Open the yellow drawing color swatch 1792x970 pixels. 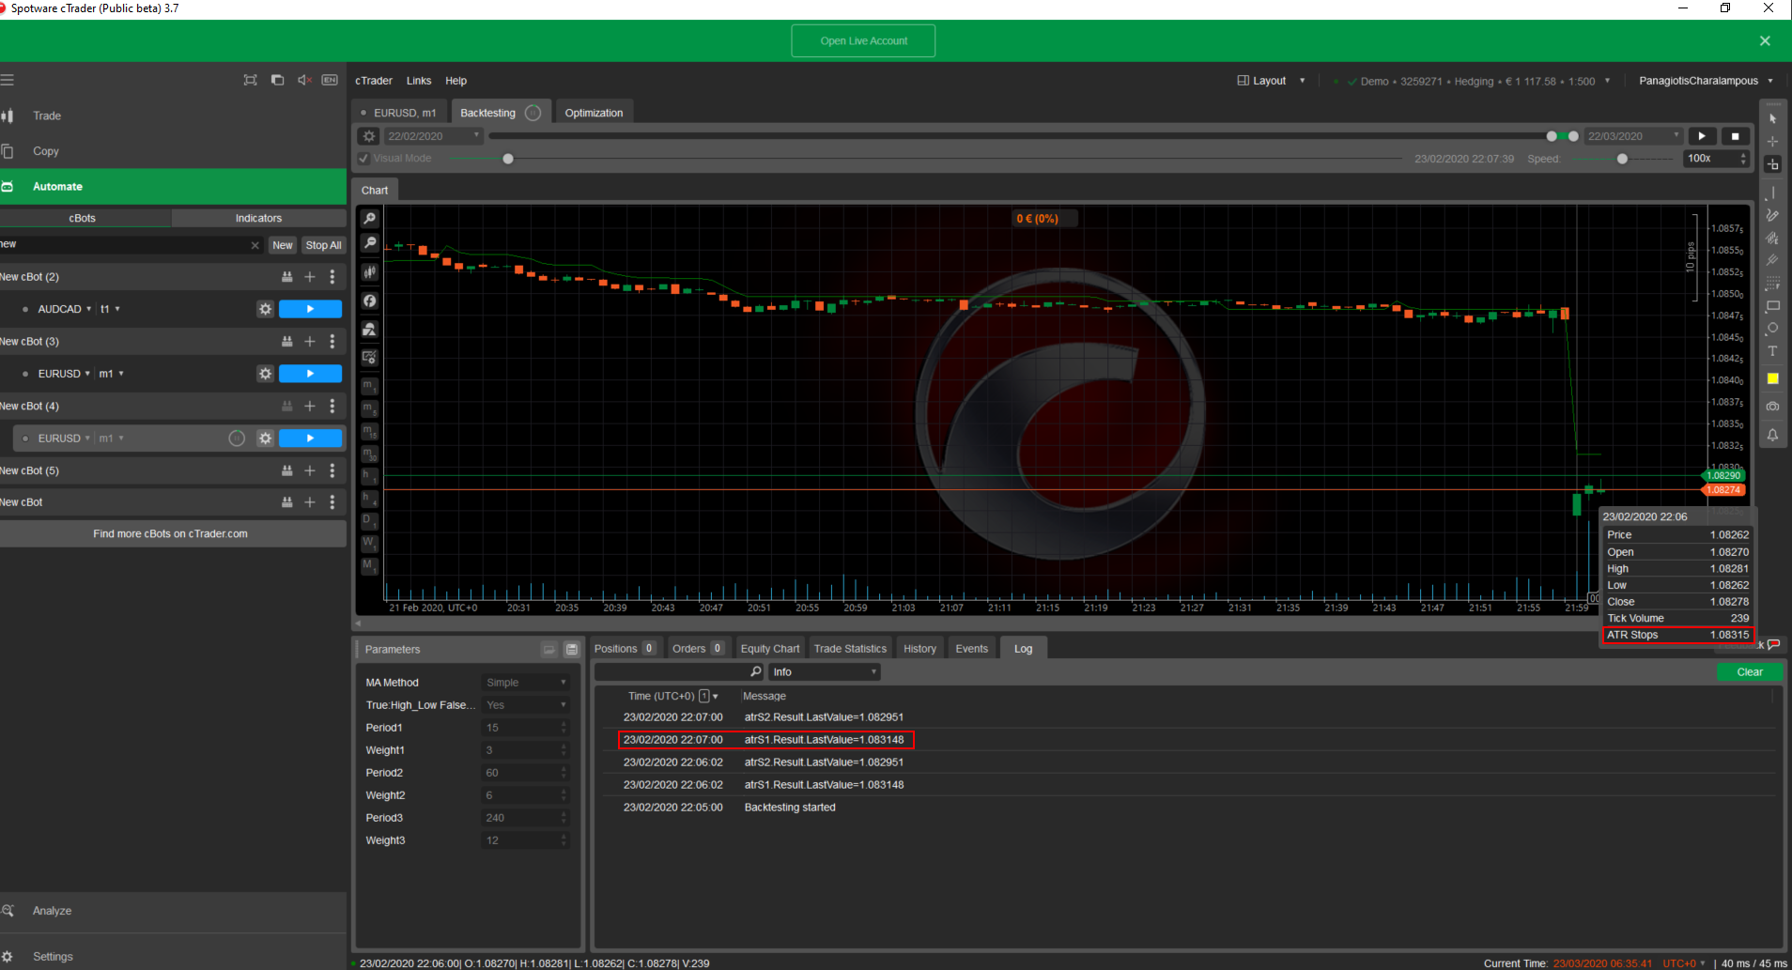coord(1772,378)
